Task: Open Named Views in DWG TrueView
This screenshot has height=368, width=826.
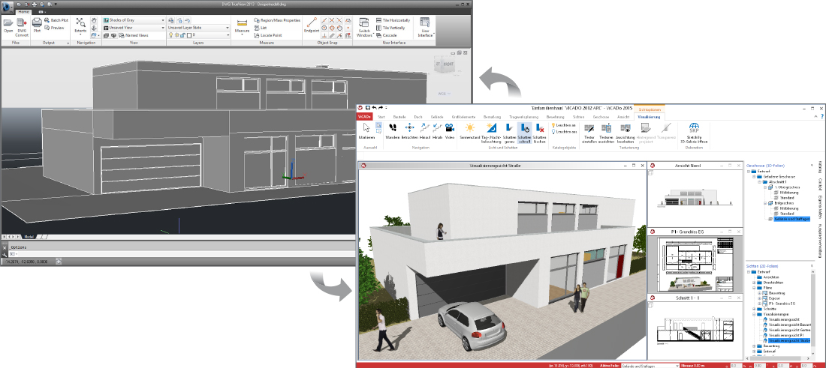Action: tap(134, 35)
